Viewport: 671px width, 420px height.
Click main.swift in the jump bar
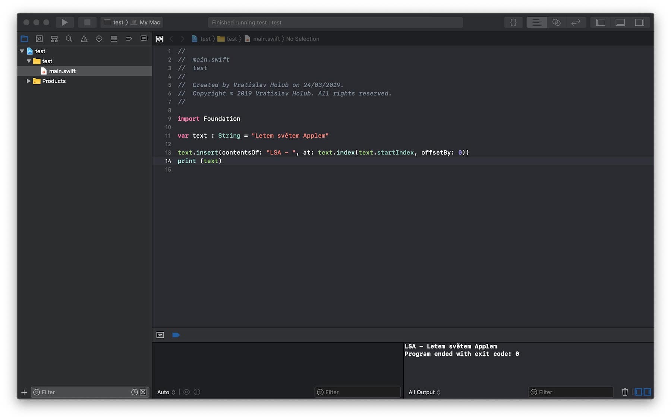(266, 39)
